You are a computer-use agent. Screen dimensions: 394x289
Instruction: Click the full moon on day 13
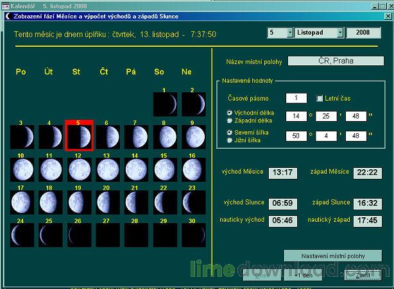click(x=108, y=169)
